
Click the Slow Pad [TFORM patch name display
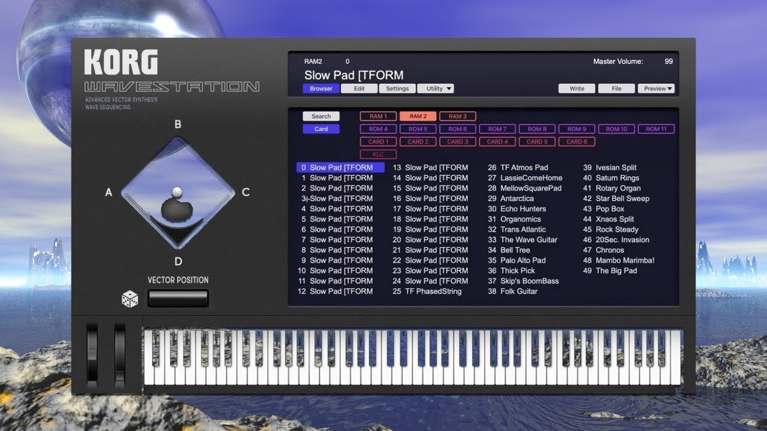tap(354, 75)
